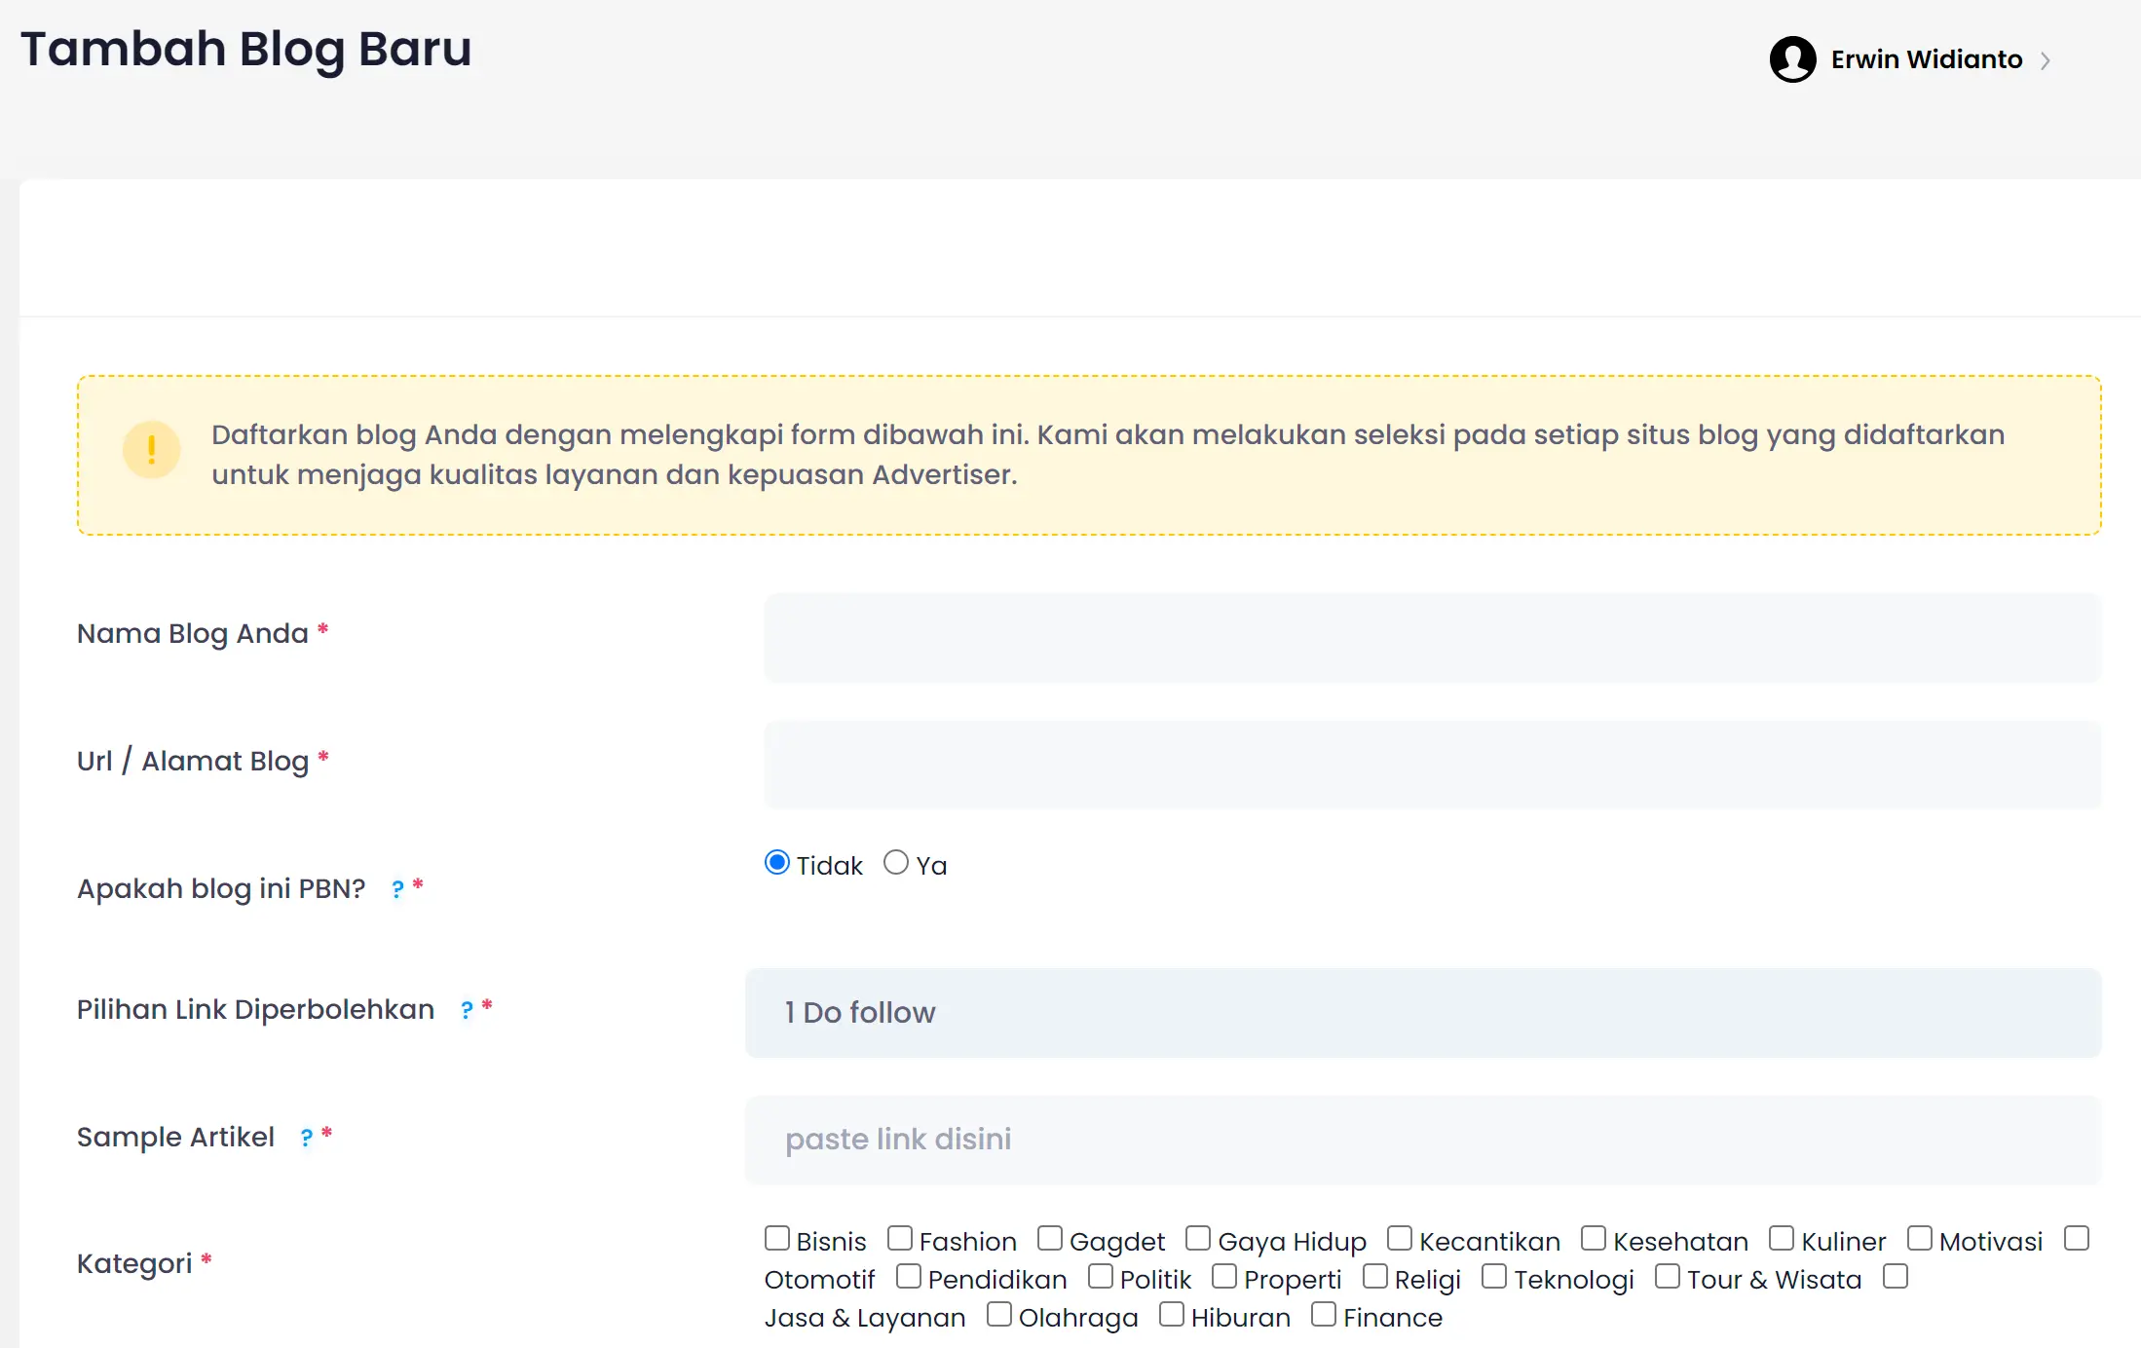Select the Ya radio button for PBN

pos(895,862)
